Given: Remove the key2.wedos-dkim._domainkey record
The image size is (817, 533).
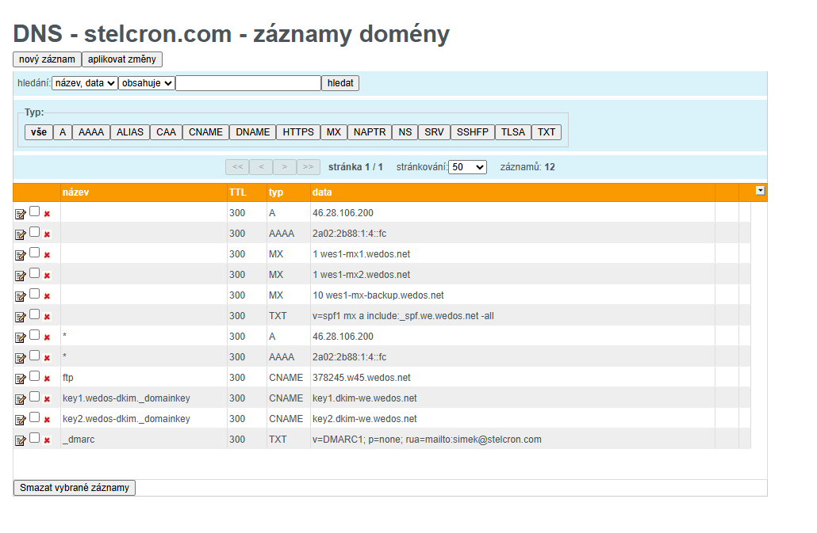Looking at the screenshot, I should coord(47,419).
